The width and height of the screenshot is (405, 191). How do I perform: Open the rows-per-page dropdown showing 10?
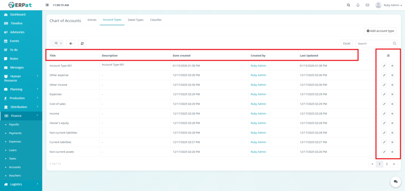click(x=57, y=43)
